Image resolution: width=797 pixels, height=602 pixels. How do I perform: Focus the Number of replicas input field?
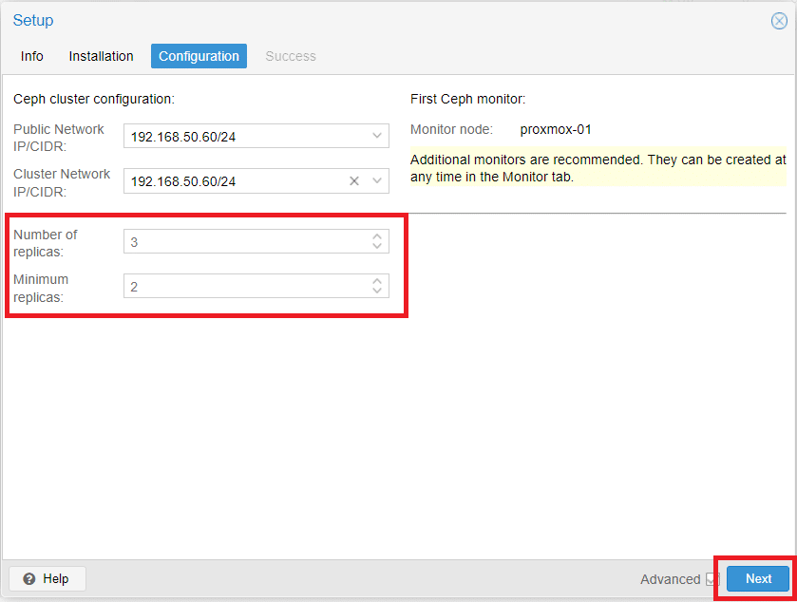(x=247, y=241)
